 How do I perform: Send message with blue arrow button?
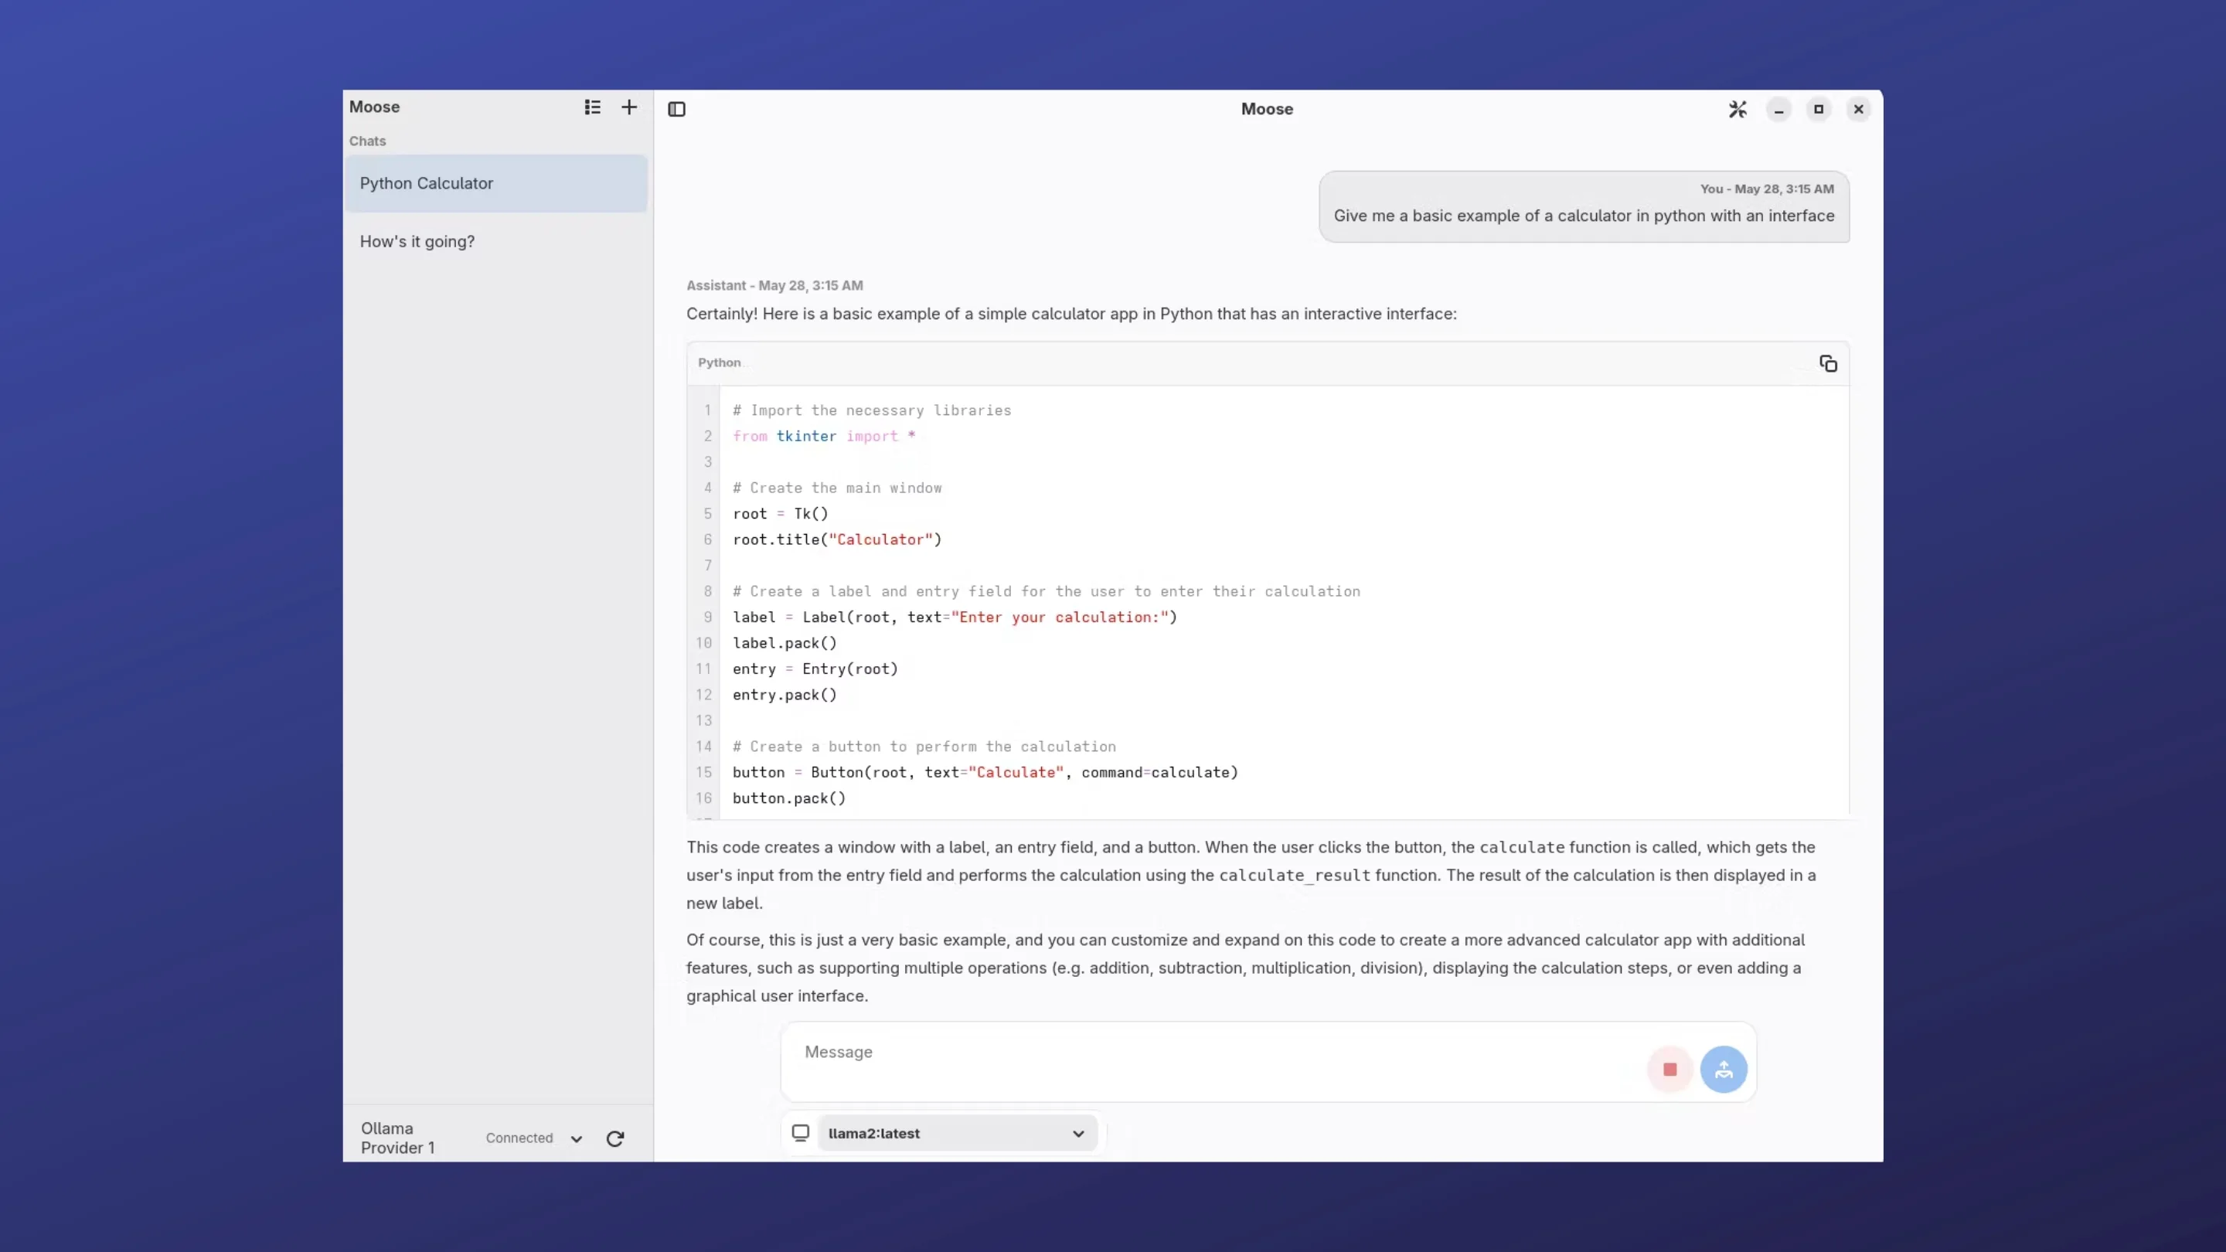(1723, 1070)
